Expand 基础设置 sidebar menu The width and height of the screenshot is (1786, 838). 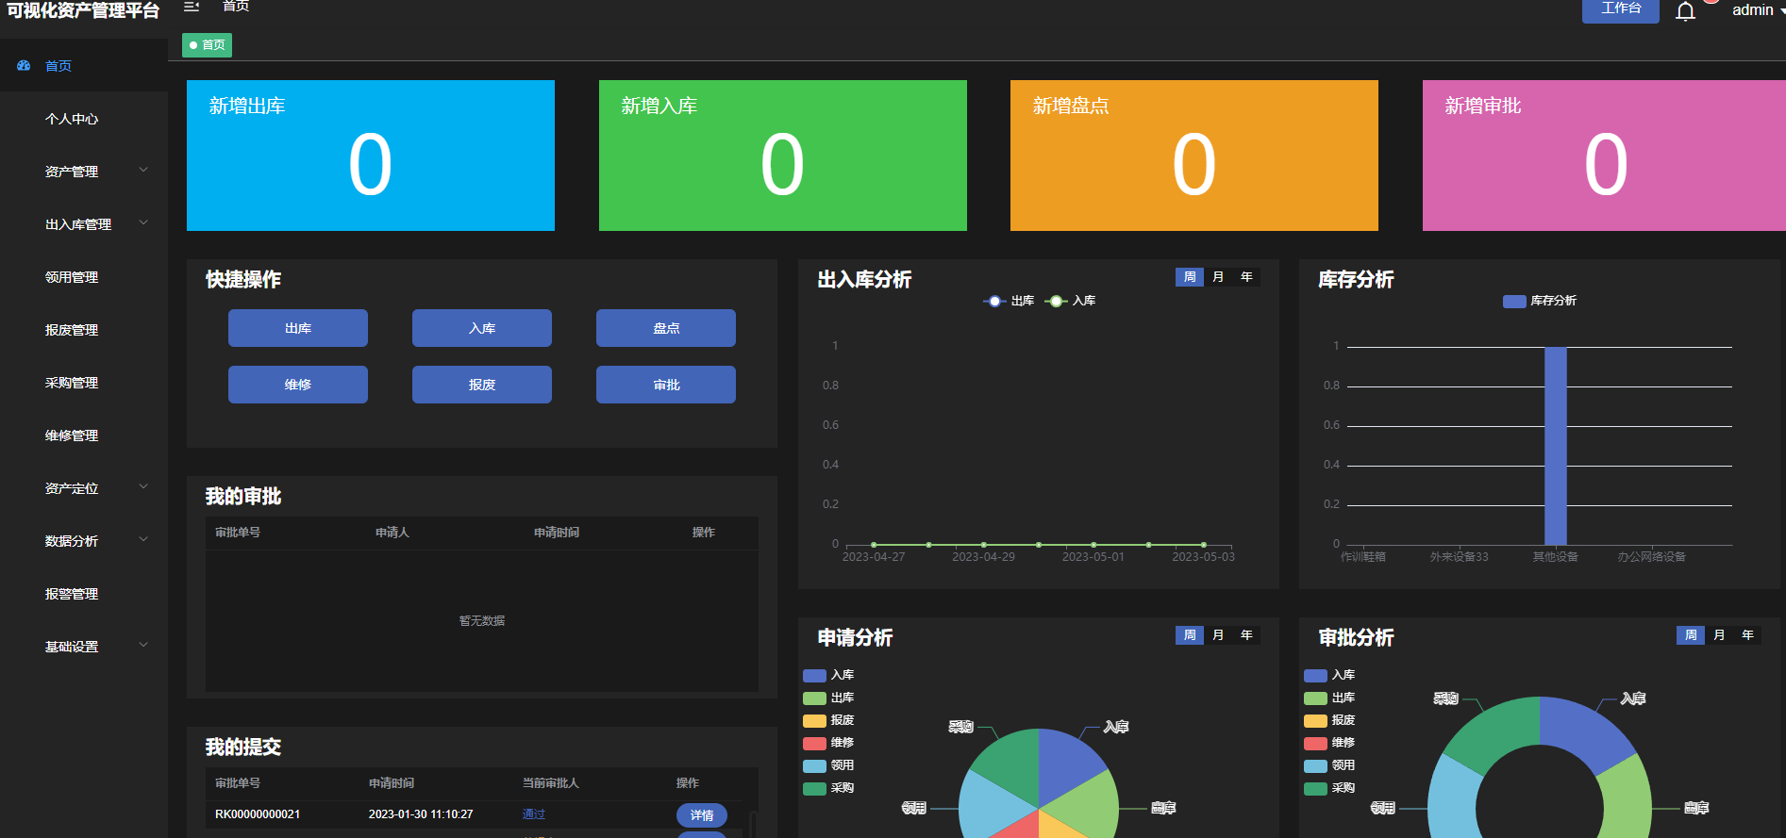point(84,647)
